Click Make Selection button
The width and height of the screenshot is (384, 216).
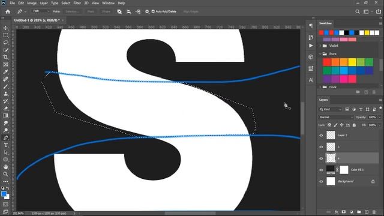tap(72, 11)
